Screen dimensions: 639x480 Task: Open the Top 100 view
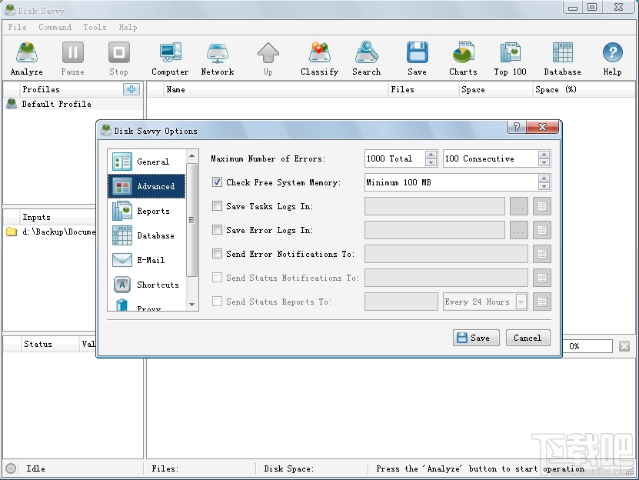(x=510, y=54)
